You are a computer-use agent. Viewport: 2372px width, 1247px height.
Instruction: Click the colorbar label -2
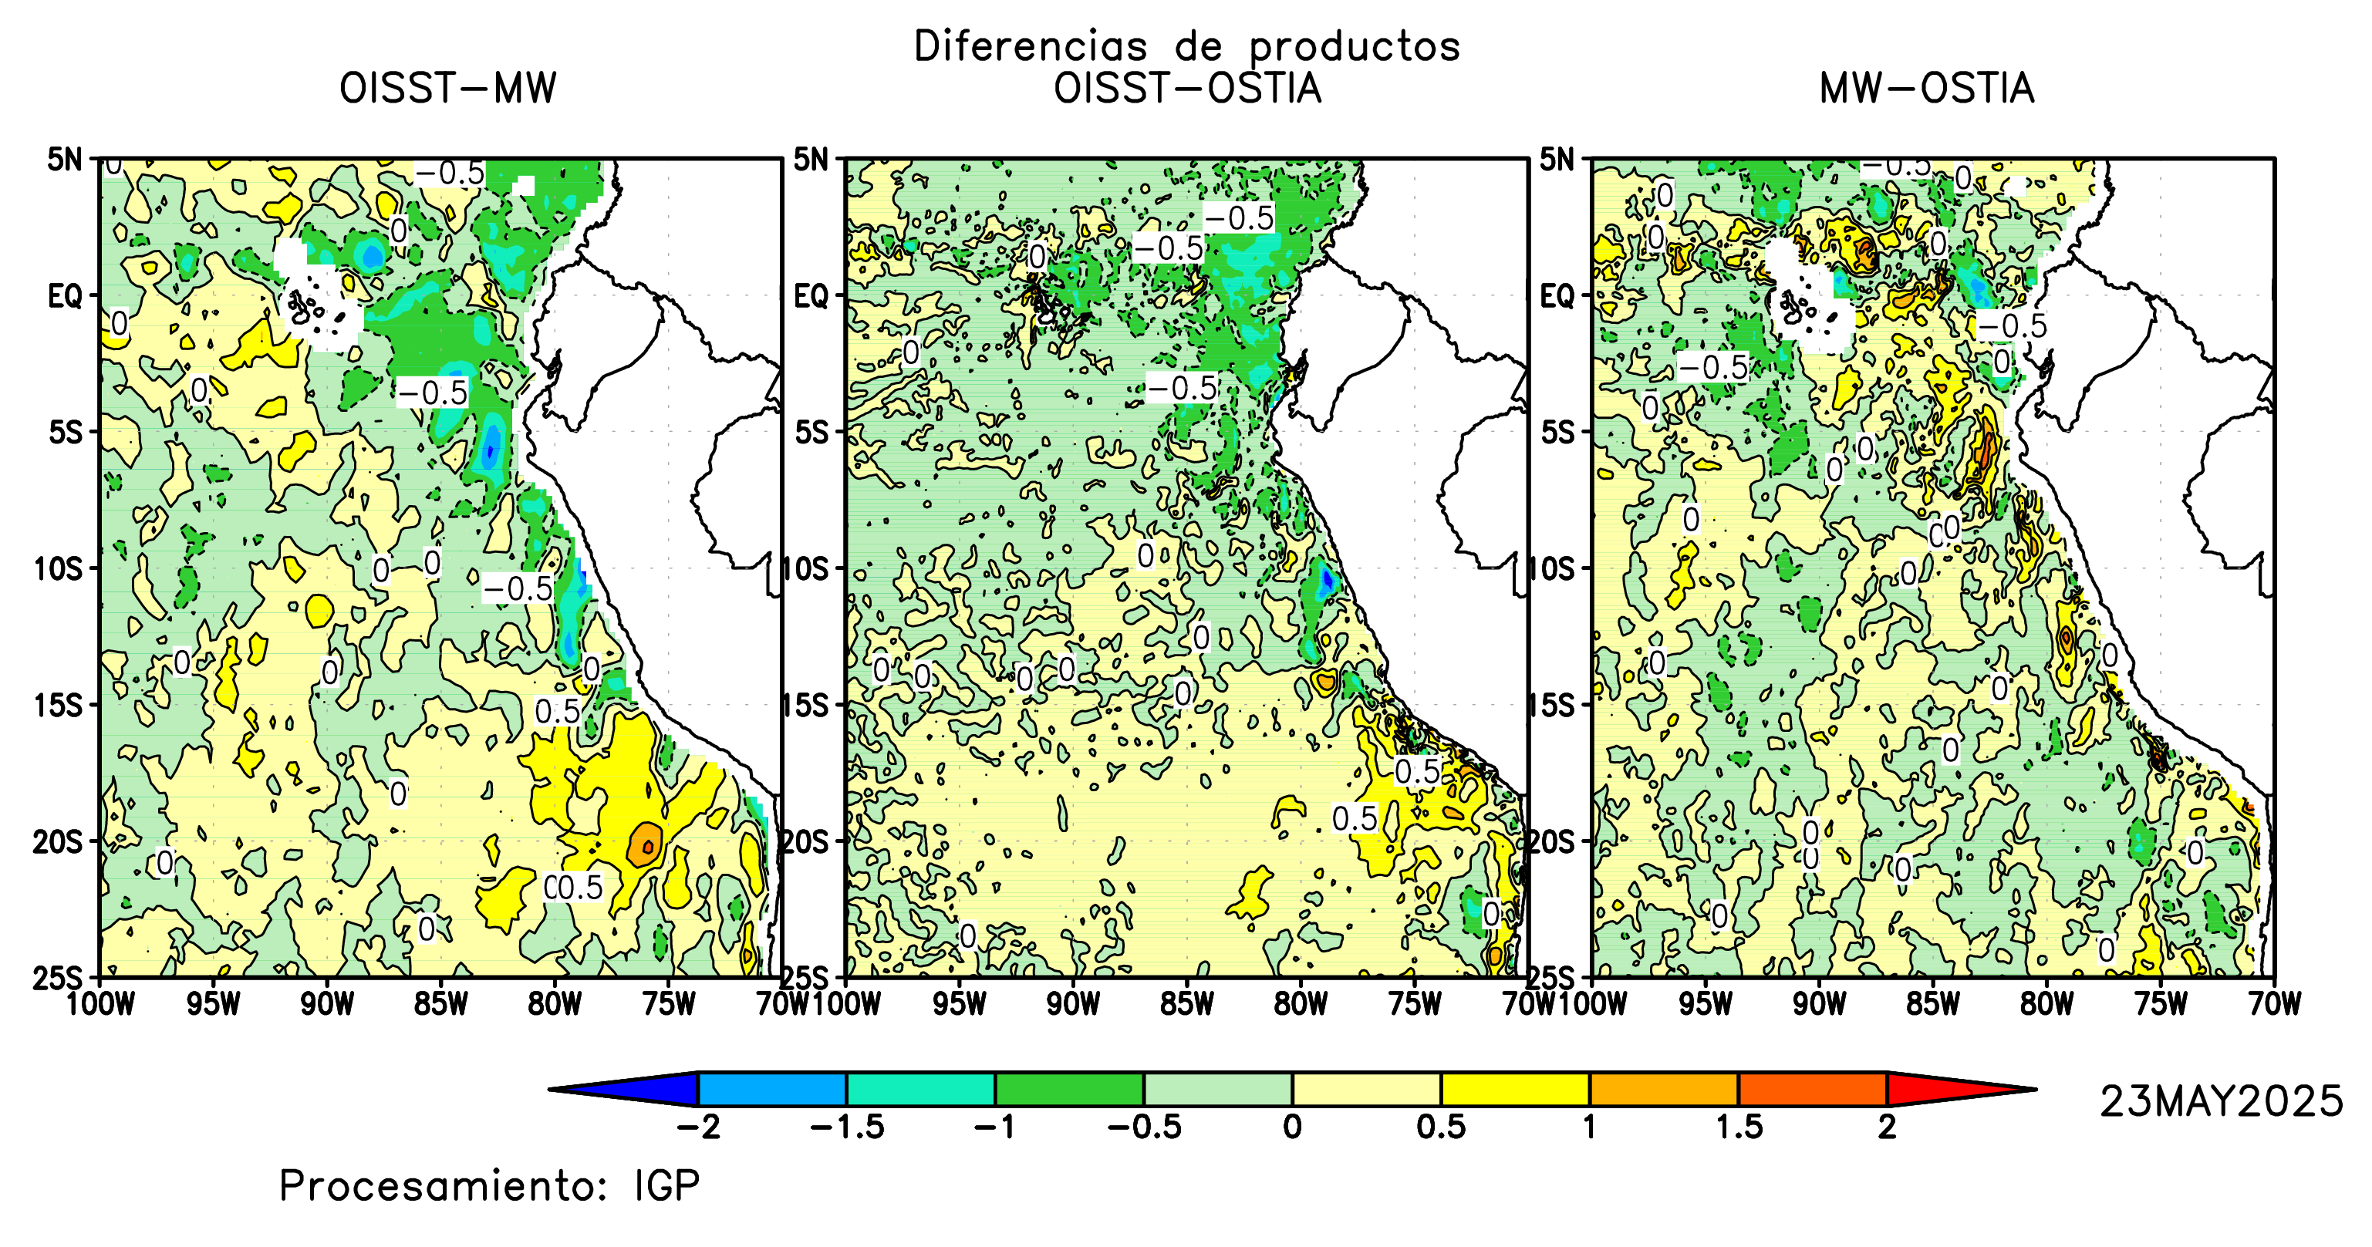coord(699,1127)
